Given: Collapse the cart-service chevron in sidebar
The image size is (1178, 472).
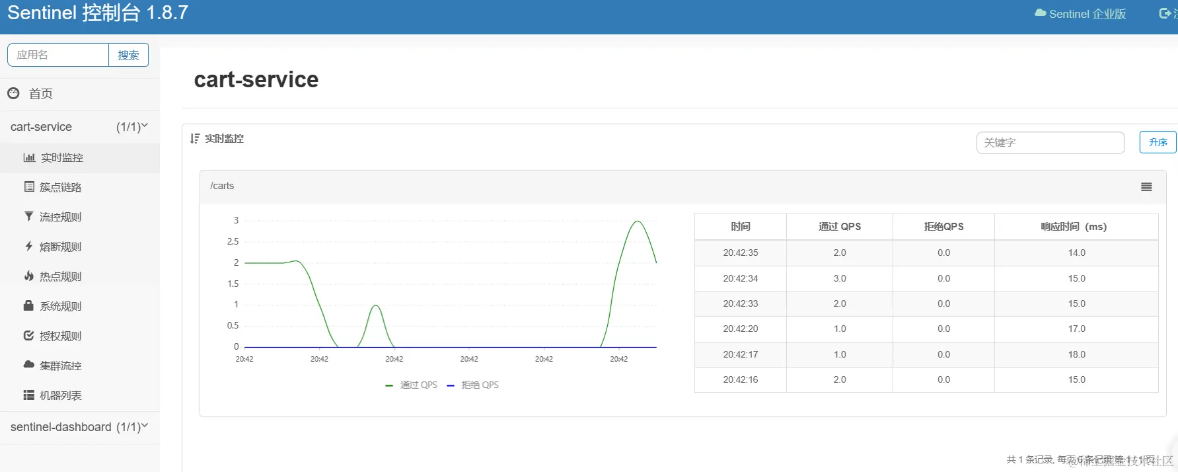Looking at the screenshot, I should point(145,126).
